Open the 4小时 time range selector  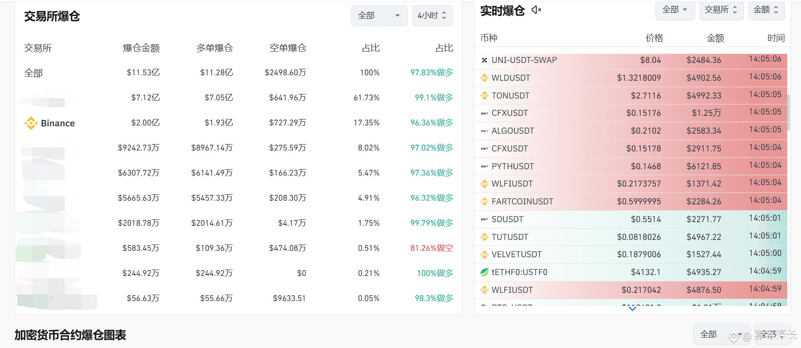coord(432,16)
